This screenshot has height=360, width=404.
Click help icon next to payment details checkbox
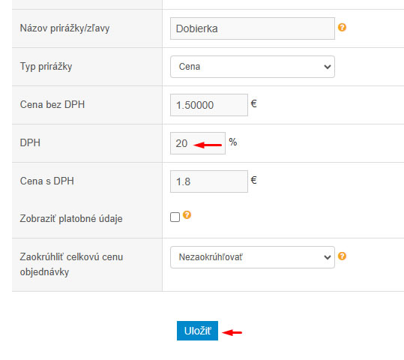(x=187, y=214)
